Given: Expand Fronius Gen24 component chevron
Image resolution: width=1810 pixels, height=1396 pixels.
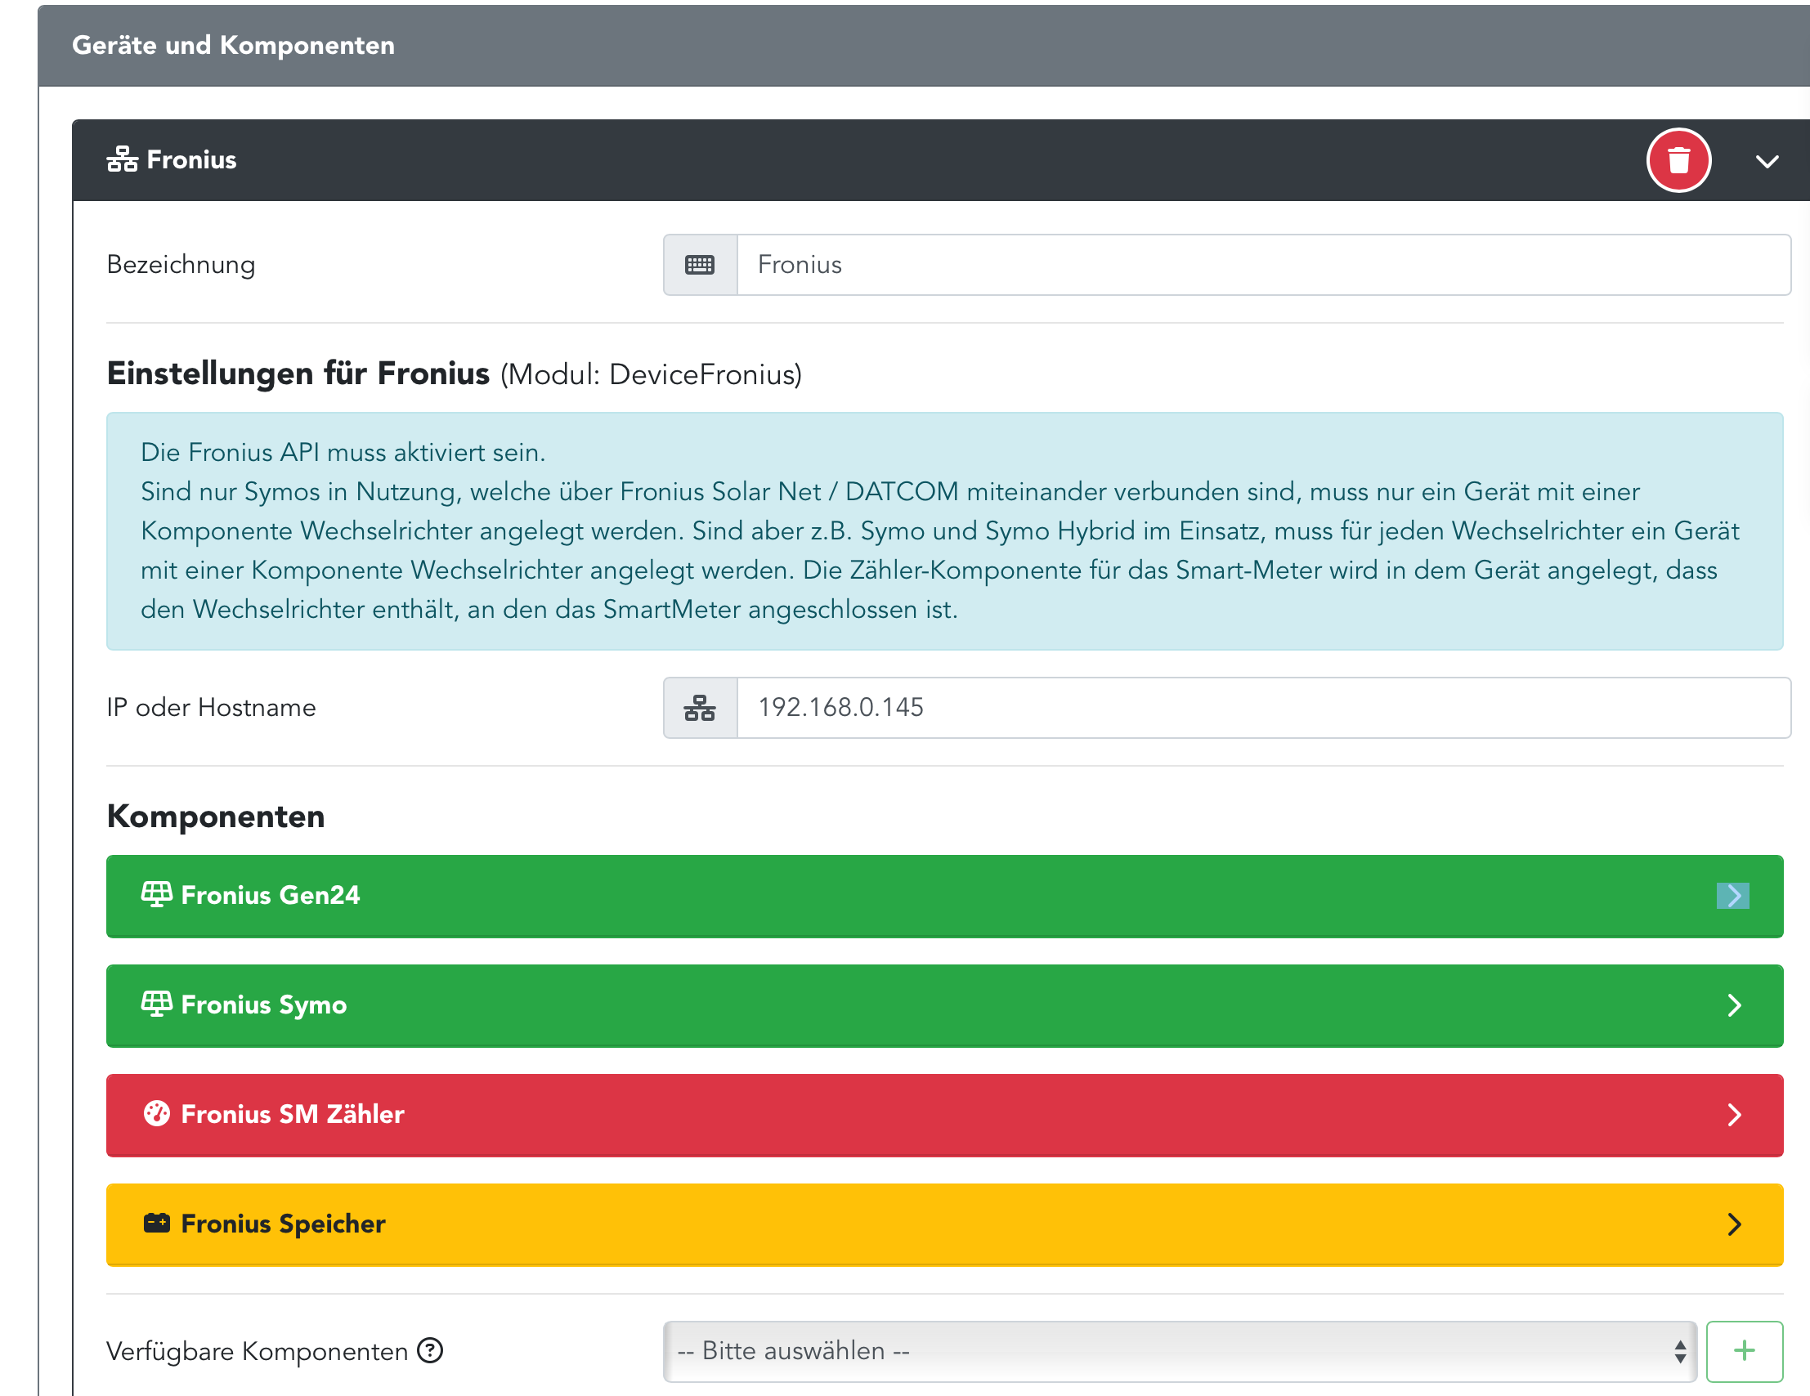Looking at the screenshot, I should [x=1733, y=896].
